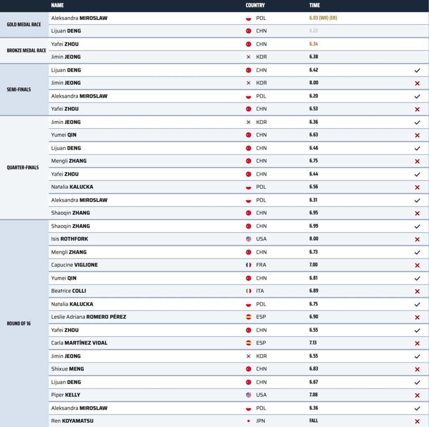Click the NAME column header
The height and width of the screenshot is (427, 429).
click(57, 5)
